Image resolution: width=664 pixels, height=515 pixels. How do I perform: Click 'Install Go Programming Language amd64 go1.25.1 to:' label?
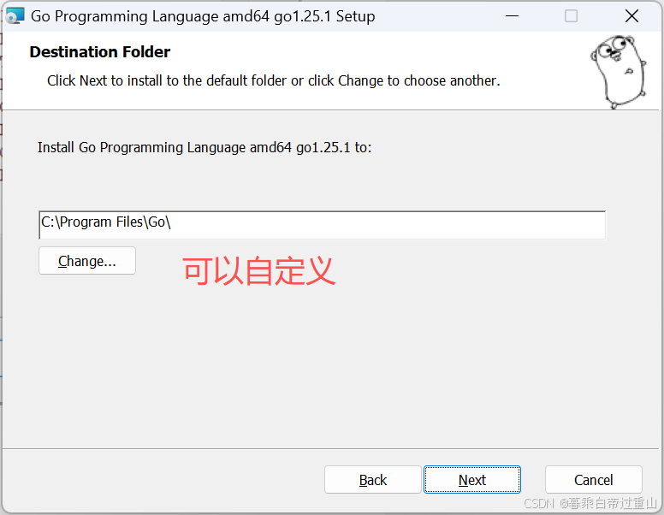205,147
